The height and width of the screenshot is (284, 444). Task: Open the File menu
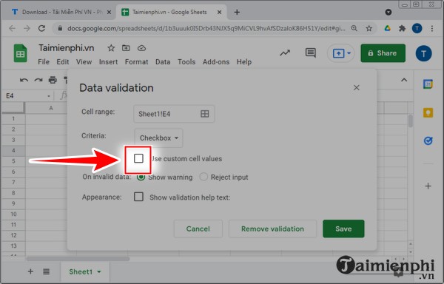click(44, 61)
